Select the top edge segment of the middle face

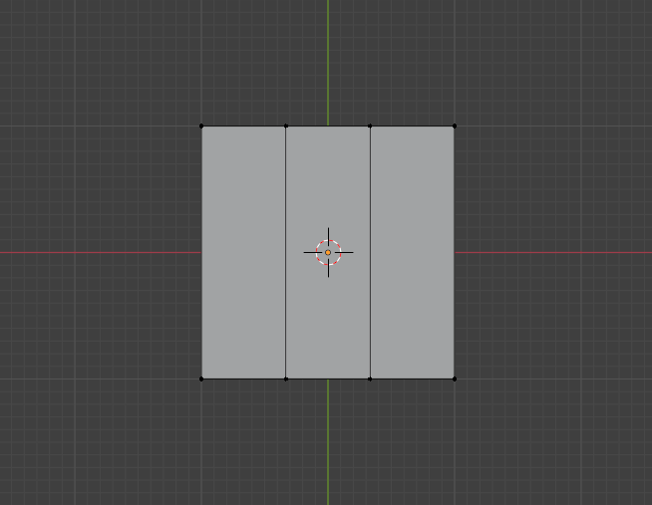coord(328,126)
